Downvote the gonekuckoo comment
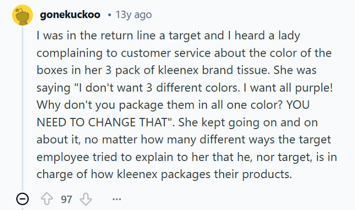 coord(86,199)
